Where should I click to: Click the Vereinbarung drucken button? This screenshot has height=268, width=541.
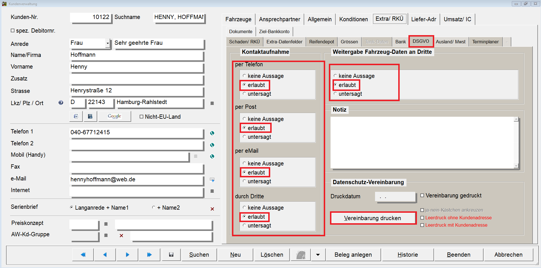(372, 218)
